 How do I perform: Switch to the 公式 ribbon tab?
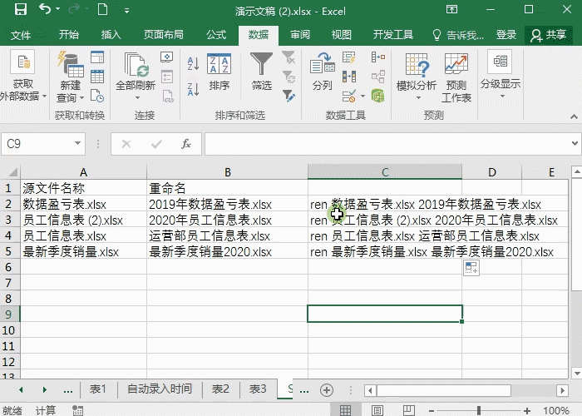tap(216, 35)
